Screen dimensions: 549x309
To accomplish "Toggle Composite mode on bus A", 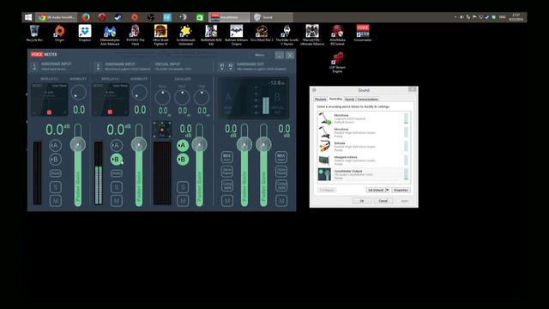I will (226, 185).
